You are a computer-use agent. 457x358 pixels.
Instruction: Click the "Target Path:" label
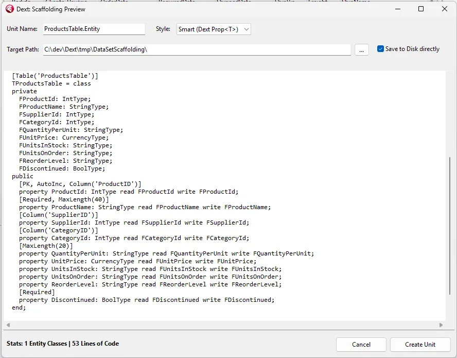tap(23, 49)
